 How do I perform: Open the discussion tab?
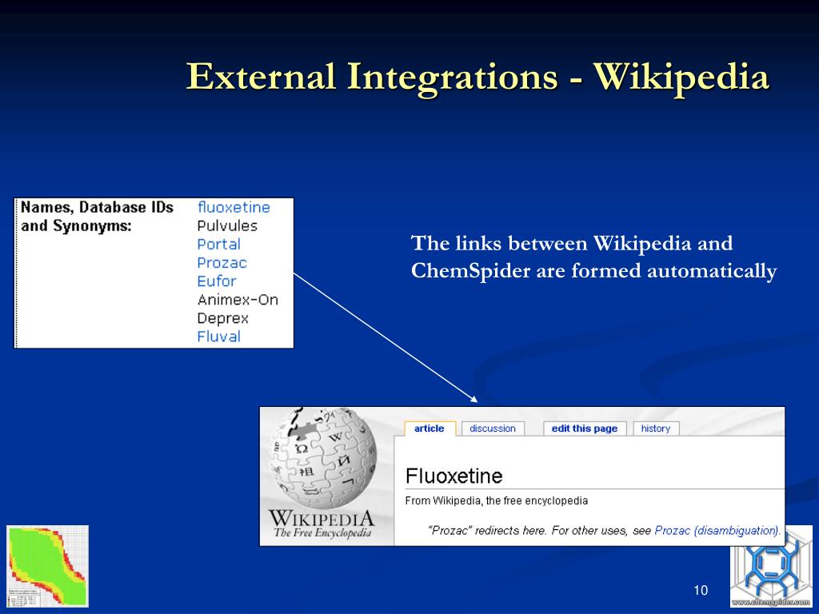point(493,429)
